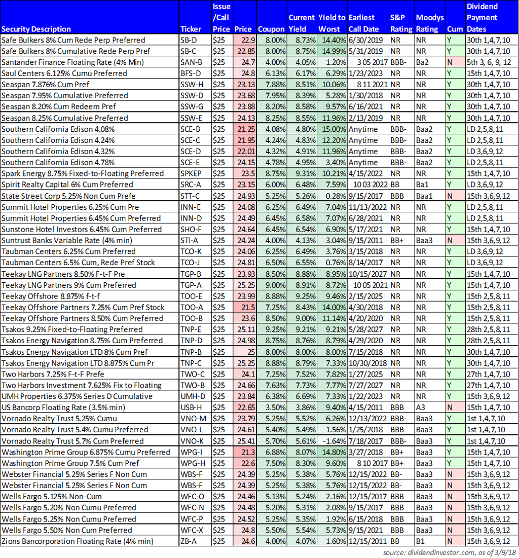Click coupon 7.95% for SSW-D
This screenshot has height=558, width=519.
[x=271, y=95]
